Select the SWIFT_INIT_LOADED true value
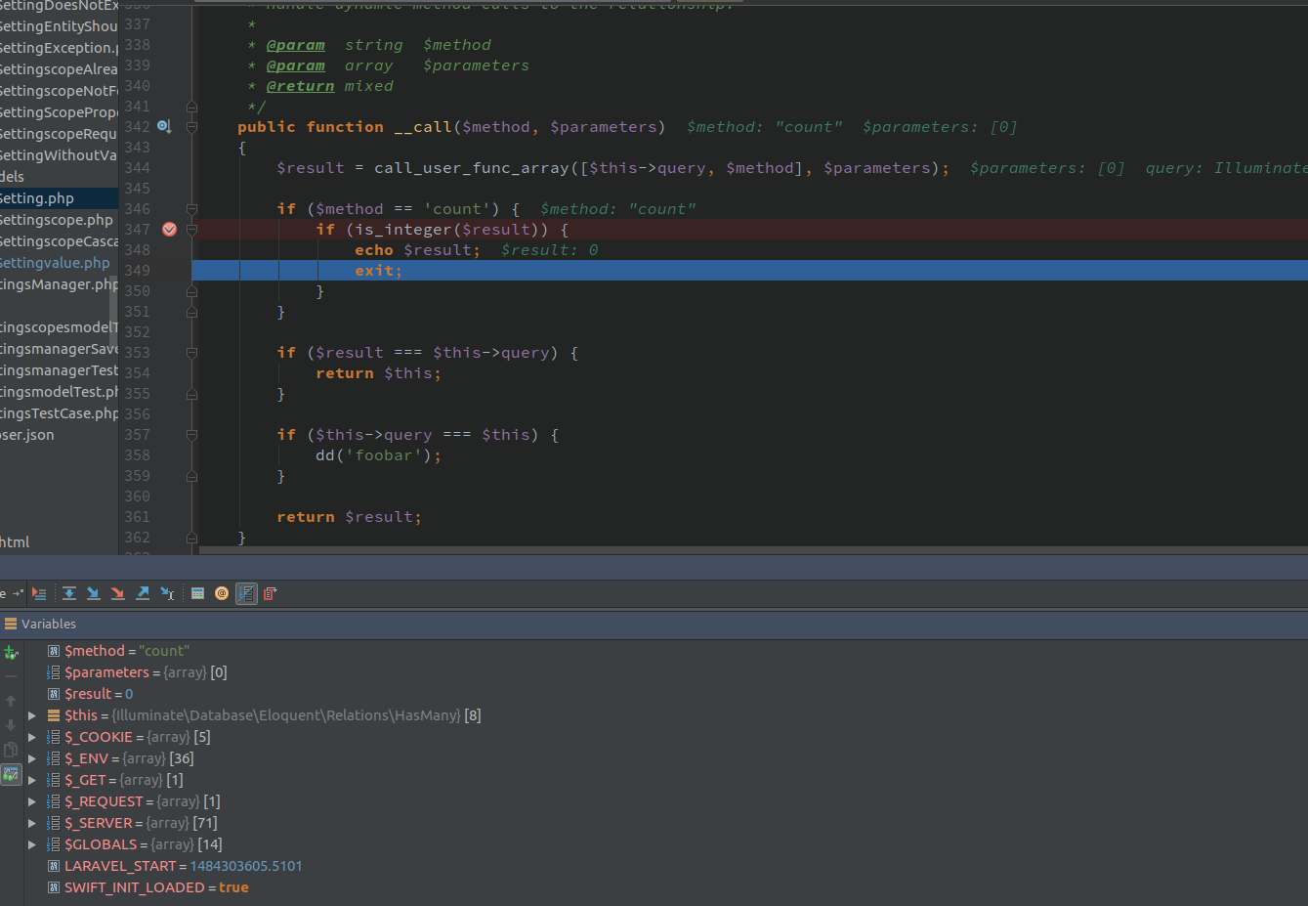Image resolution: width=1308 pixels, height=906 pixels. click(x=233, y=887)
